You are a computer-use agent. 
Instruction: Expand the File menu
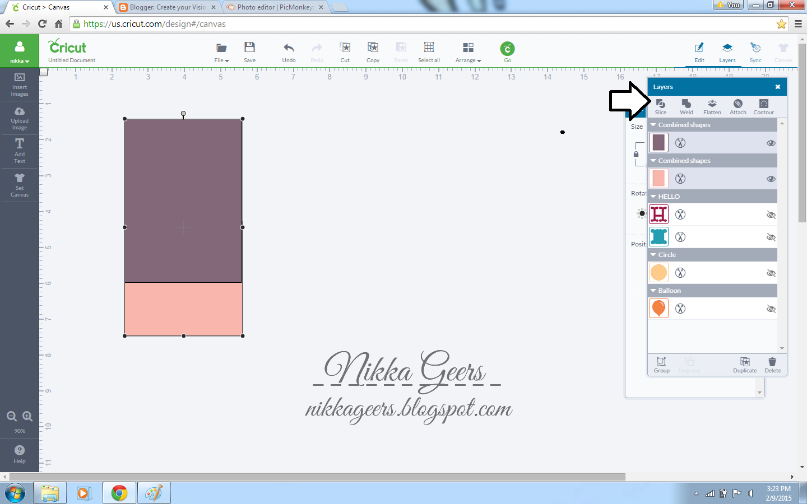(x=221, y=52)
